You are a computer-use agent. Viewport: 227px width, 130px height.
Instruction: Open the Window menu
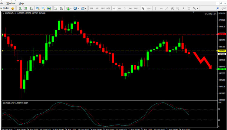(11, 3)
